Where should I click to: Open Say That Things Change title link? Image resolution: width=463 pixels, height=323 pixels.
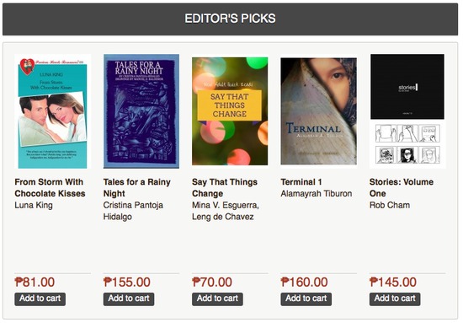point(225,187)
